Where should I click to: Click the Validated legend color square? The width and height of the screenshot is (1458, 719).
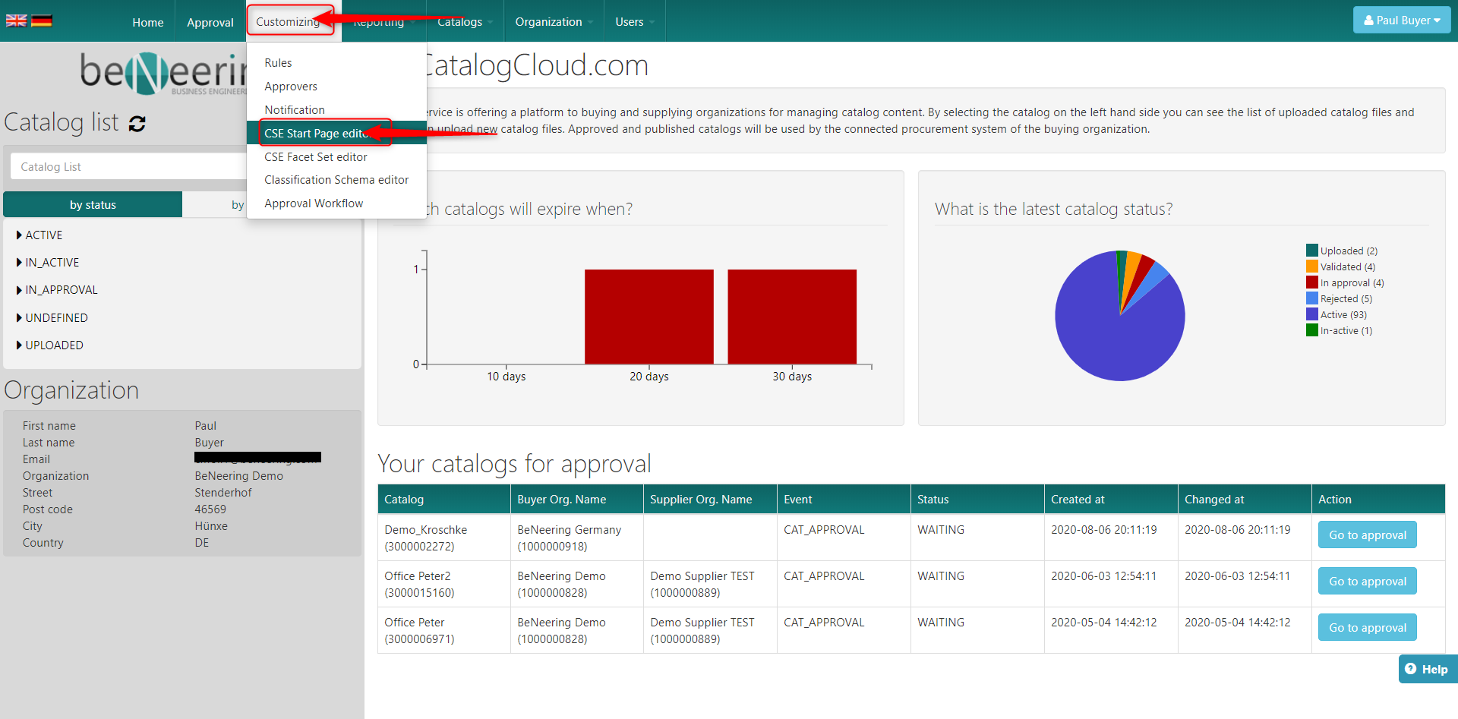1311,266
